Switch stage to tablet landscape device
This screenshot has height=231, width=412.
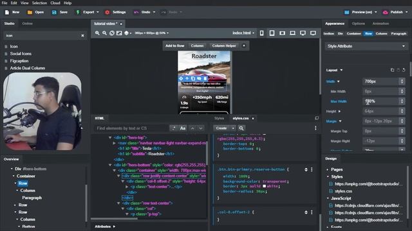pos(282,33)
